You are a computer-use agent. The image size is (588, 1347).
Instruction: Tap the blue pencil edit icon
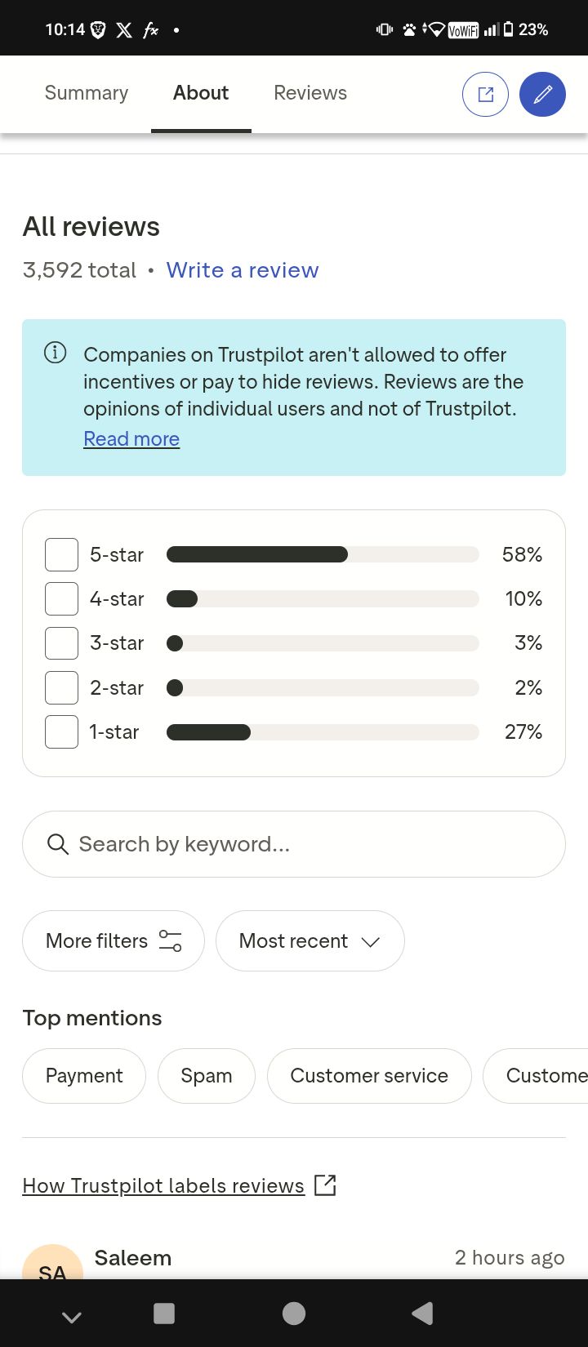point(542,94)
